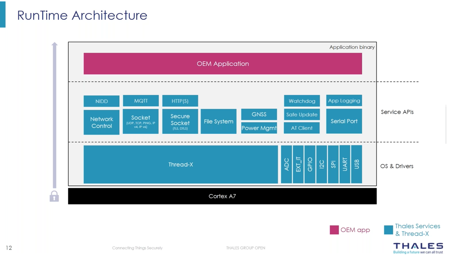
Task: Select the USB driver block
Action: click(x=357, y=164)
